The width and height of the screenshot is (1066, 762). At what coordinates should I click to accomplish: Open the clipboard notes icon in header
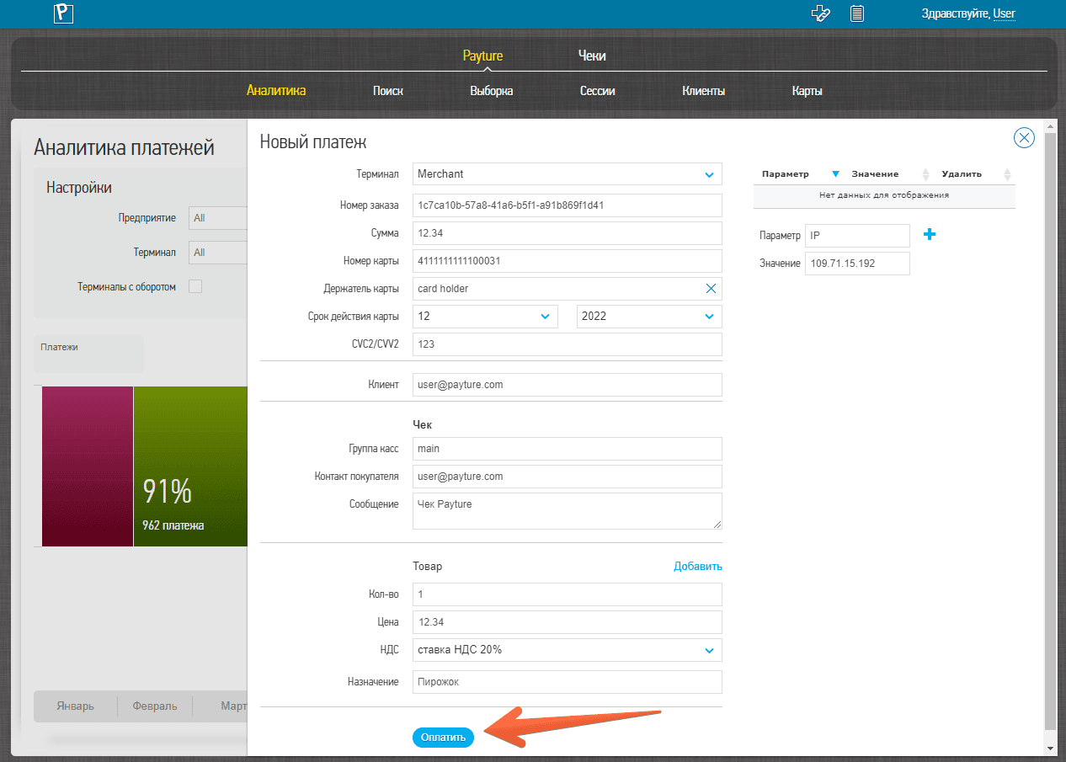[x=857, y=13]
